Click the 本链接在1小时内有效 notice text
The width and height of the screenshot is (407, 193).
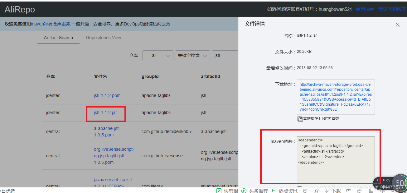click(321, 119)
